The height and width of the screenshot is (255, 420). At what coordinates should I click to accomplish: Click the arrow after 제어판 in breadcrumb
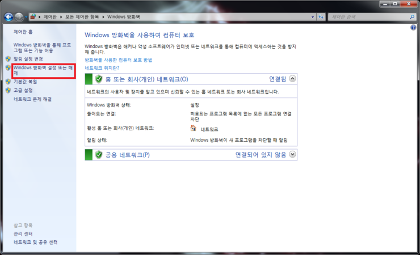(61, 17)
